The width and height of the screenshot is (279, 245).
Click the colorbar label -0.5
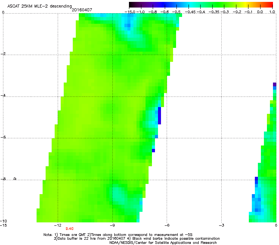coord(176,12)
